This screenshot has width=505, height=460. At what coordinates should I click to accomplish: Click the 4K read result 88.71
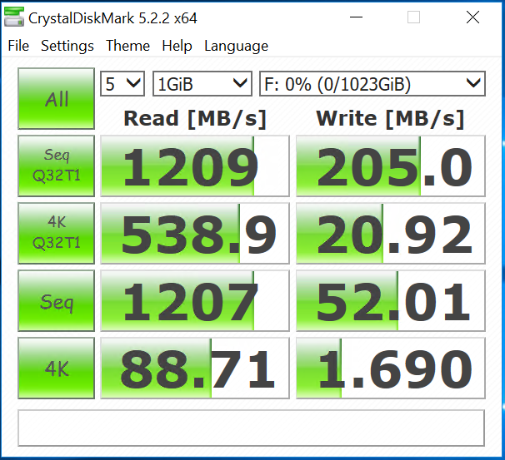(x=195, y=368)
